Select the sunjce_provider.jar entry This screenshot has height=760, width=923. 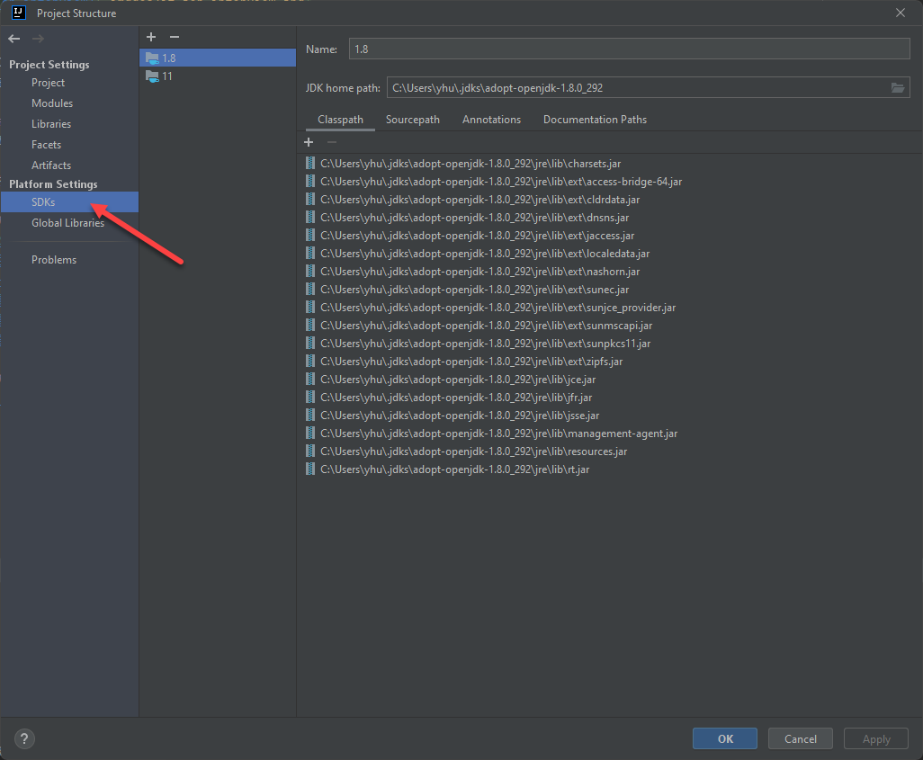pyautogui.click(x=491, y=308)
